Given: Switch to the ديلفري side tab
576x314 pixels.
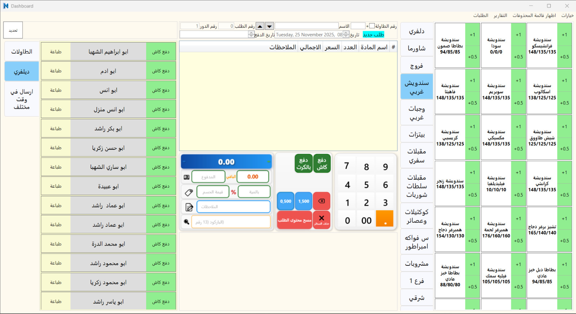Looking at the screenshot, I should (22, 71).
